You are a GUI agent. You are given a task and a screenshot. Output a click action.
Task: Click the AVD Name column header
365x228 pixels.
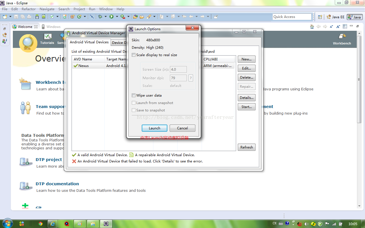click(x=88, y=59)
